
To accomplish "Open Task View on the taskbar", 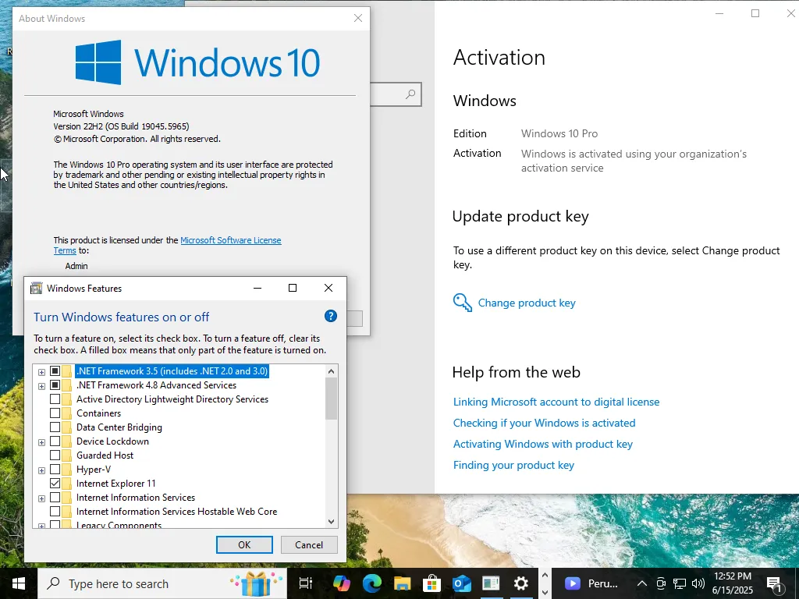I will [x=306, y=583].
